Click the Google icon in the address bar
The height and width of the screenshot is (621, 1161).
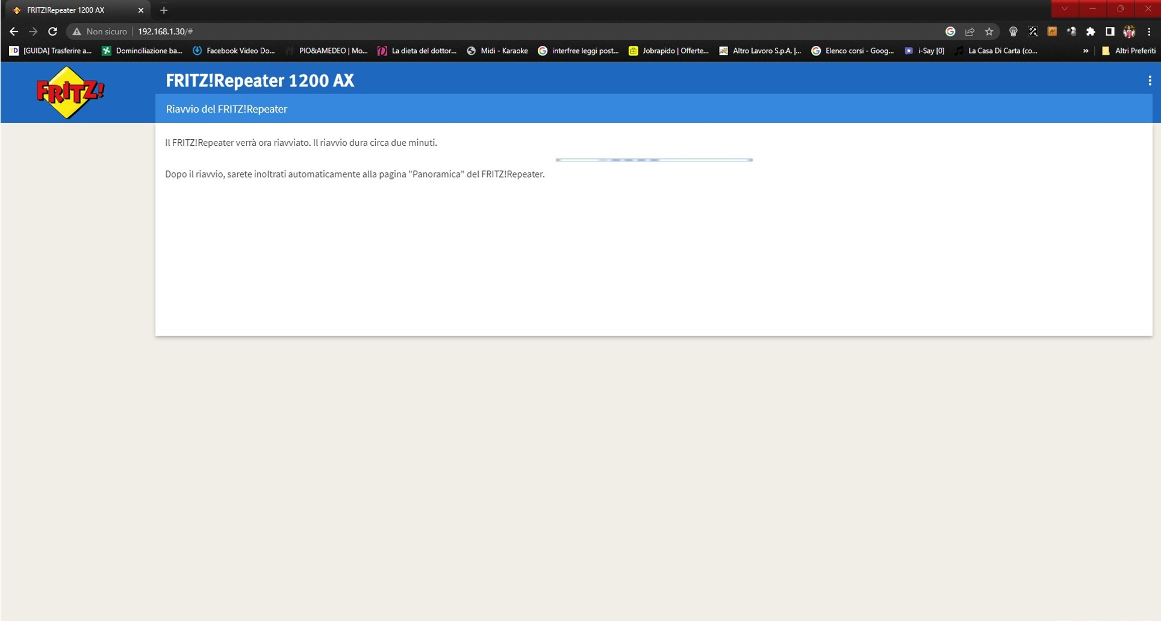click(x=950, y=31)
